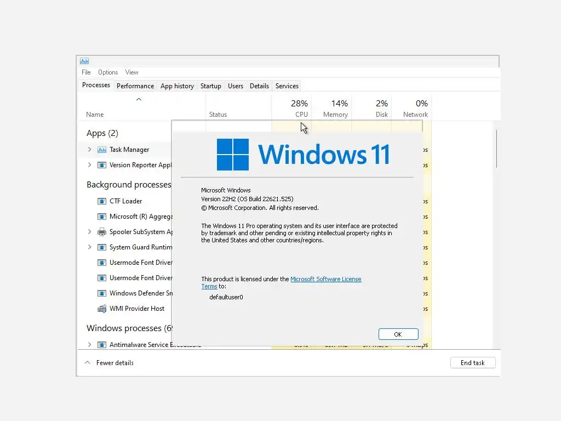Open the Options menu
This screenshot has height=421, width=561.
point(108,72)
